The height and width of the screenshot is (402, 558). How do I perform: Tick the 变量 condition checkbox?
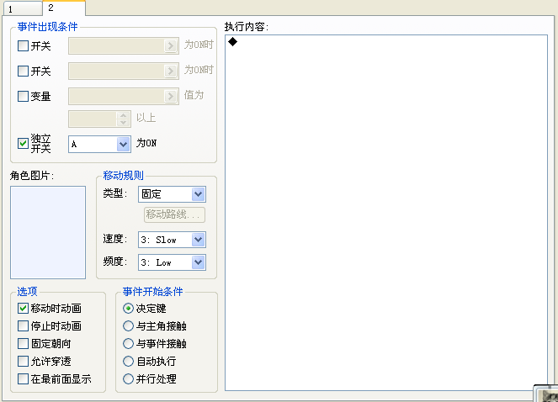click(23, 97)
